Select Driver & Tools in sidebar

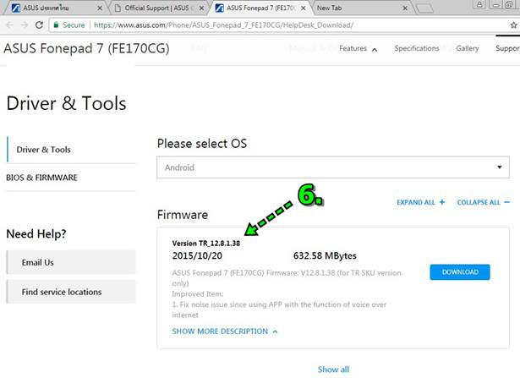[43, 150]
